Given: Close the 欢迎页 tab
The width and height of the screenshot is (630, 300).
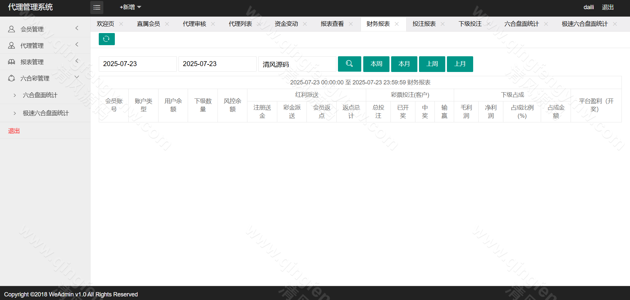Looking at the screenshot, I should (x=121, y=24).
